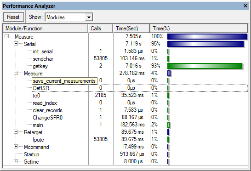Screen dimensions: 251x171
Task: Sort by Calls column header
Action: [101, 28]
